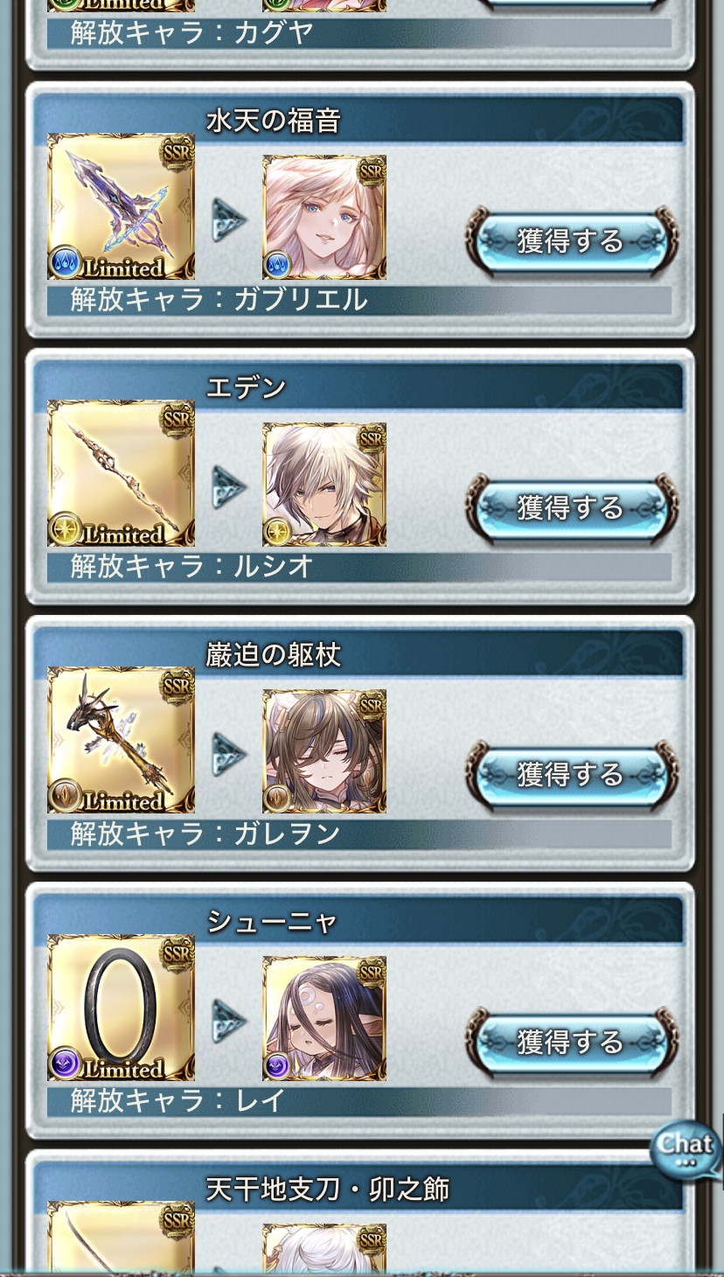The image size is (724, 1277).
Task: Open the Chat bubble
Action: point(686,1151)
